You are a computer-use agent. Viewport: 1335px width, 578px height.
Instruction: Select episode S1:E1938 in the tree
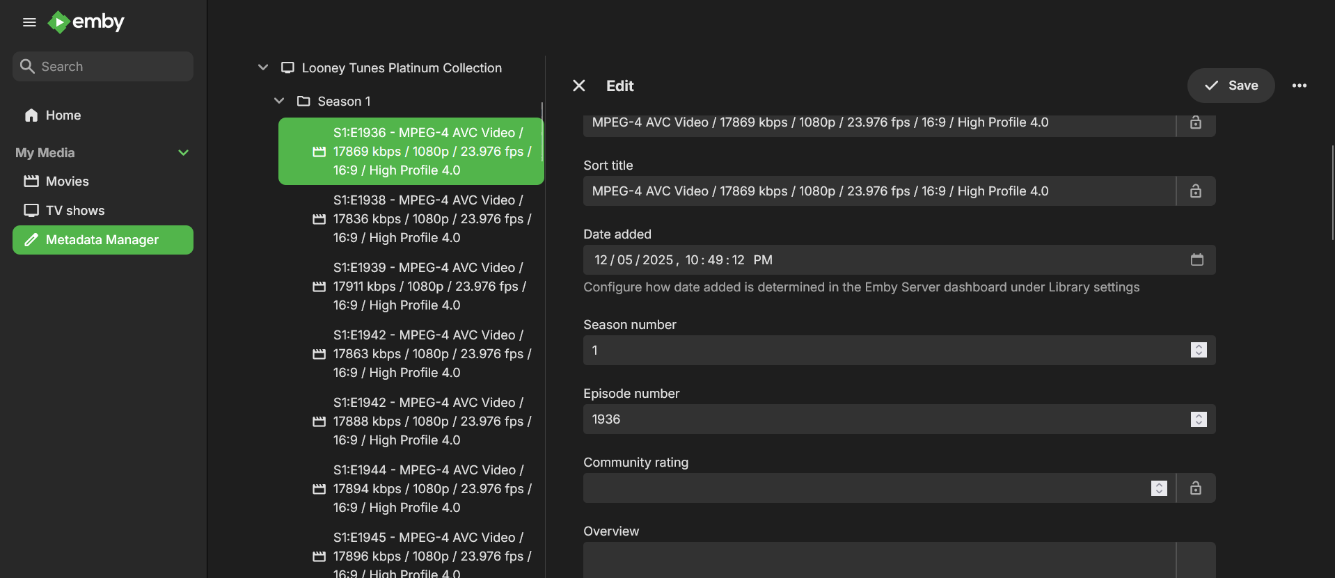tap(431, 219)
